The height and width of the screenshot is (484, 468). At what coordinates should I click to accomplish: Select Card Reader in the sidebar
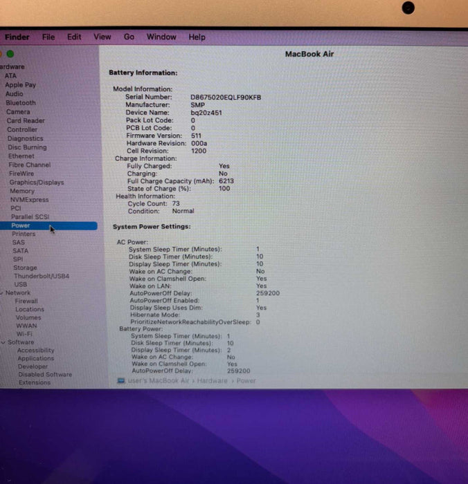[26, 120]
